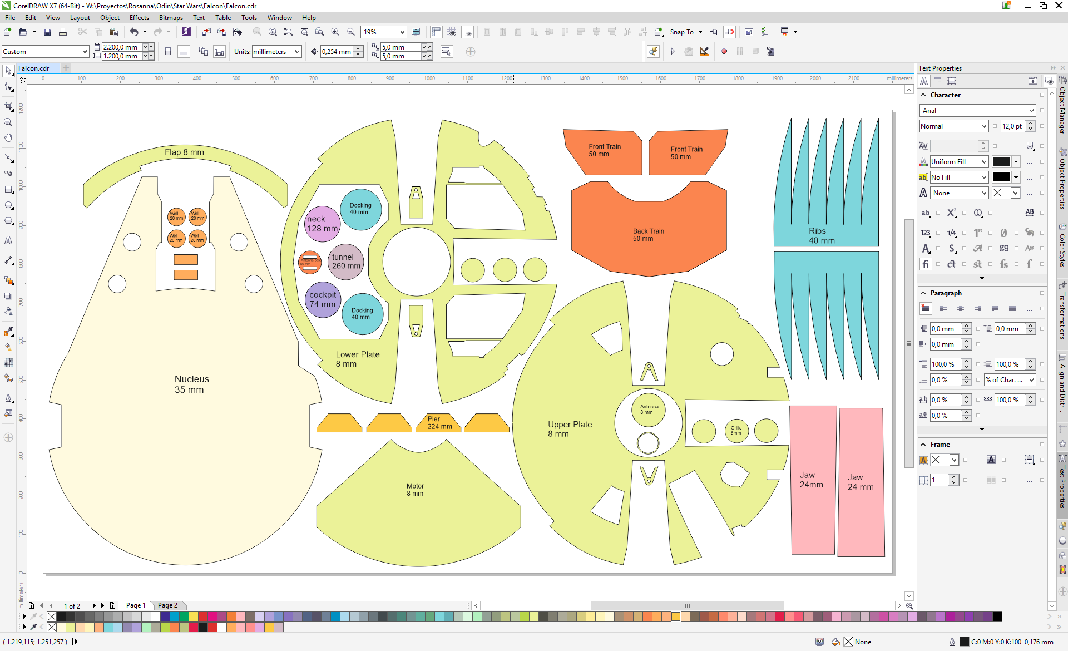This screenshot has width=1068, height=651.
Task: Select the Text tool in toolbox
Action: 8,241
